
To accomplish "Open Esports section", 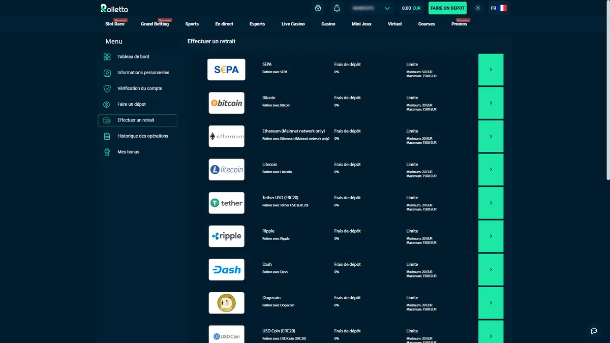I will point(257,24).
